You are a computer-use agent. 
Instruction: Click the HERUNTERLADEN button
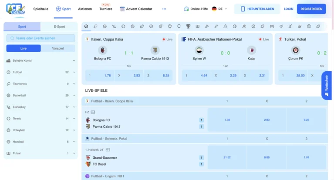pyautogui.click(x=257, y=9)
